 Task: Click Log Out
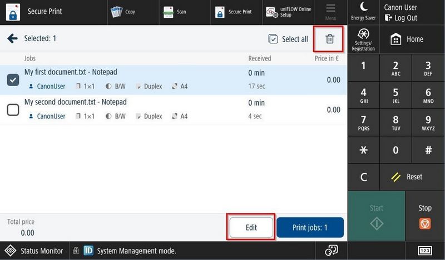[401, 18]
